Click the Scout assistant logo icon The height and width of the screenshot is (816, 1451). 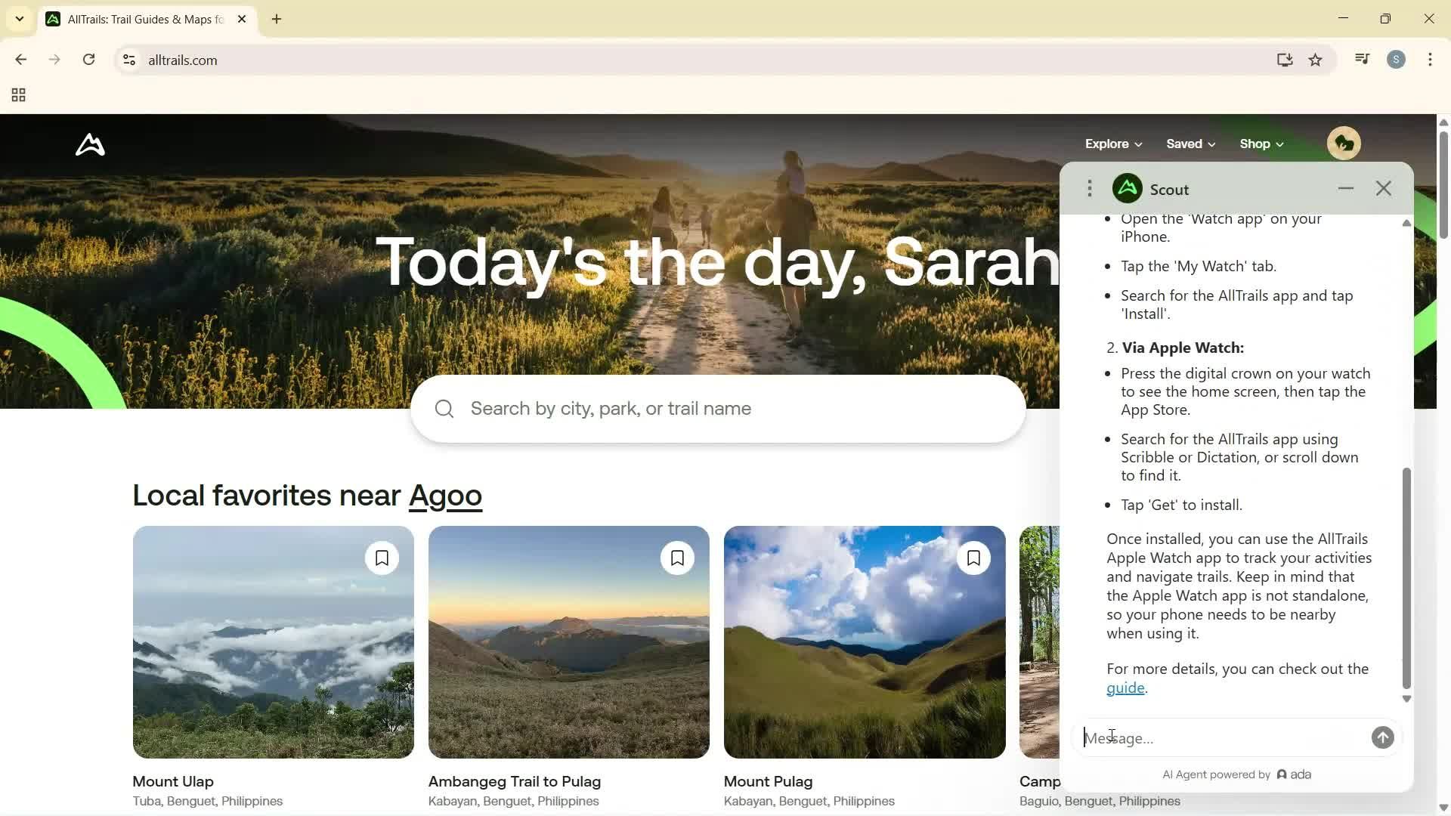point(1126,188)
